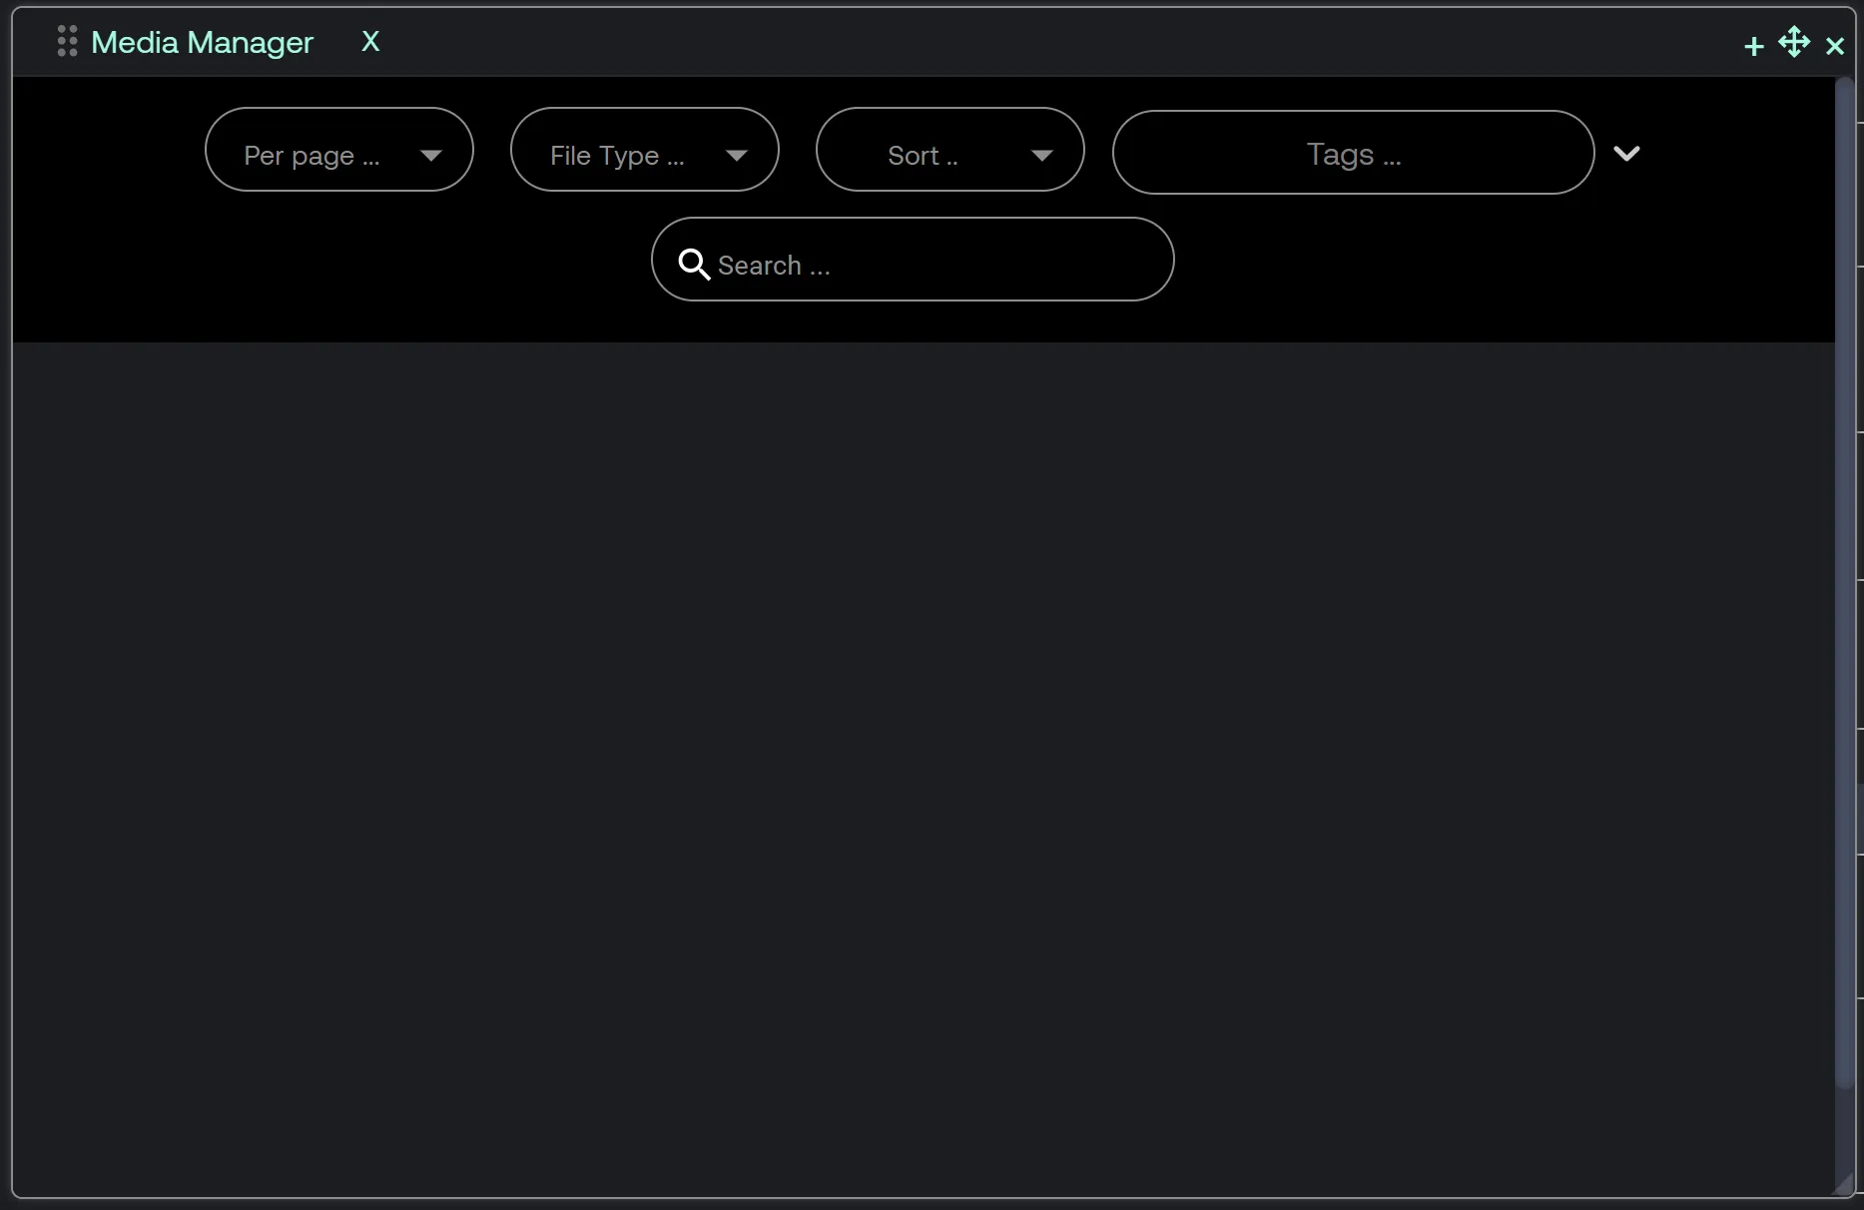
Task: Click the arrow inside Sort selector
Action: [1042, 155]
